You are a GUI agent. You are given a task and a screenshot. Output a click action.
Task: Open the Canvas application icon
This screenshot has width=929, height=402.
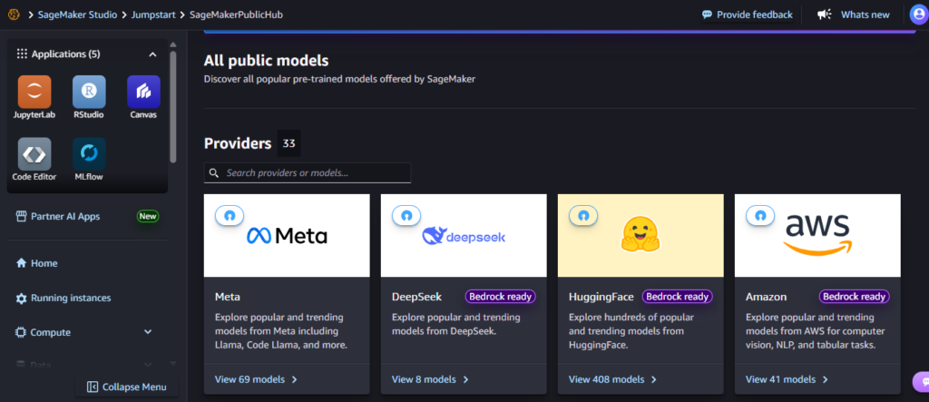[x=143, y=92]
